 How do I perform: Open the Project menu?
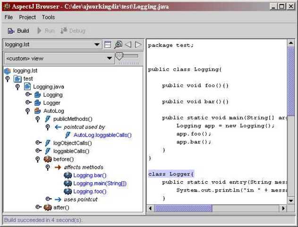[x=27, y=17]
